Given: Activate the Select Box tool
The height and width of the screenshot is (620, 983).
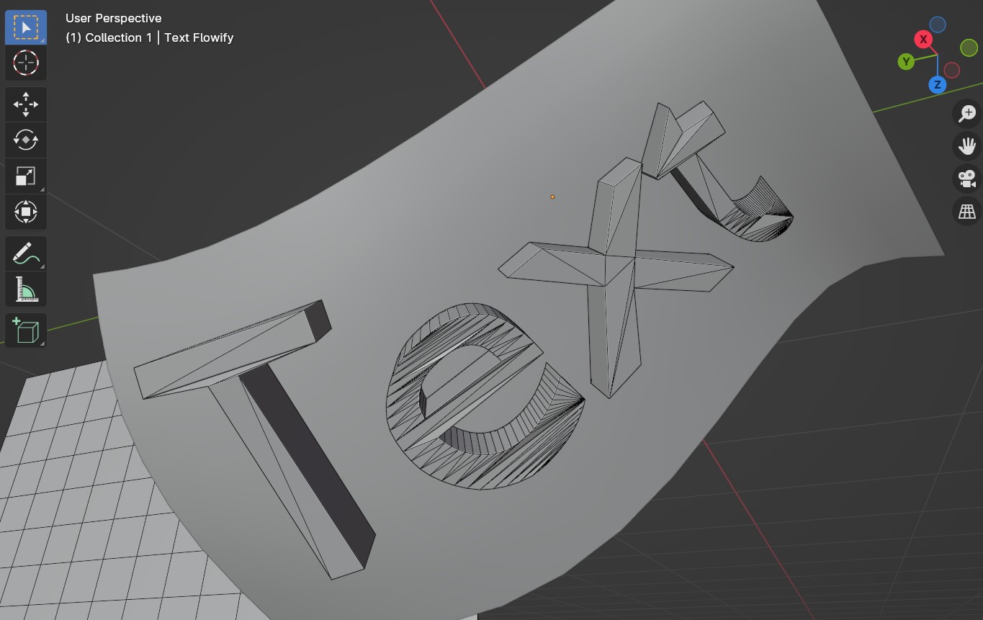Looking at the screenshot, I should 26,27.
